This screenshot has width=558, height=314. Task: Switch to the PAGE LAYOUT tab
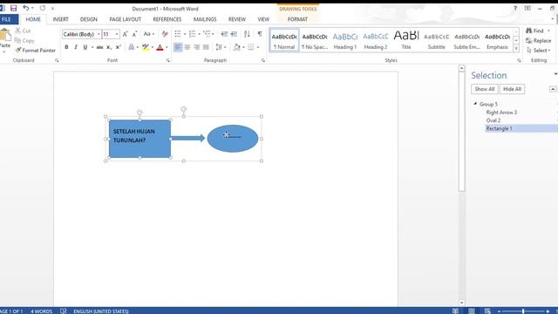(x=125, y=19)
